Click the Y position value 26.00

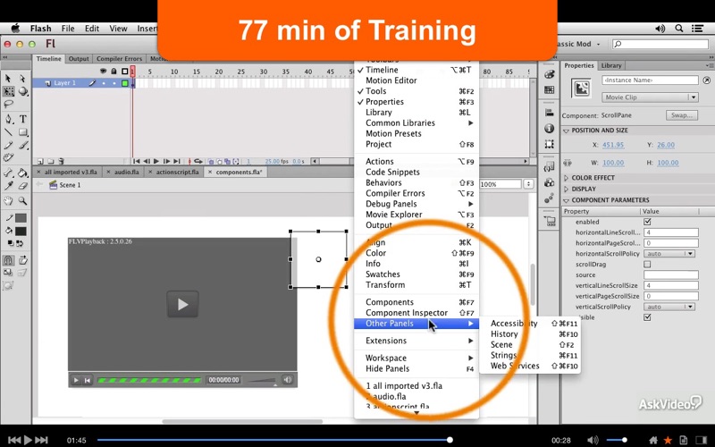(x=666, y=145)
